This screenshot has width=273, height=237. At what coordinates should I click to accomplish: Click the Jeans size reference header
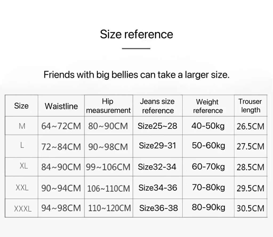click(x=158, y=106)
